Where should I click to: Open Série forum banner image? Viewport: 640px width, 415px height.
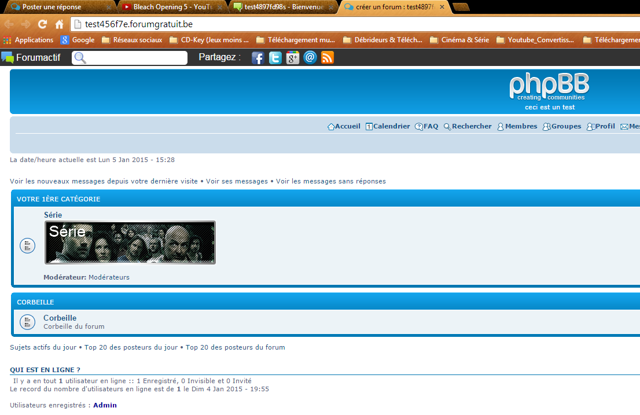click(130, 243)
